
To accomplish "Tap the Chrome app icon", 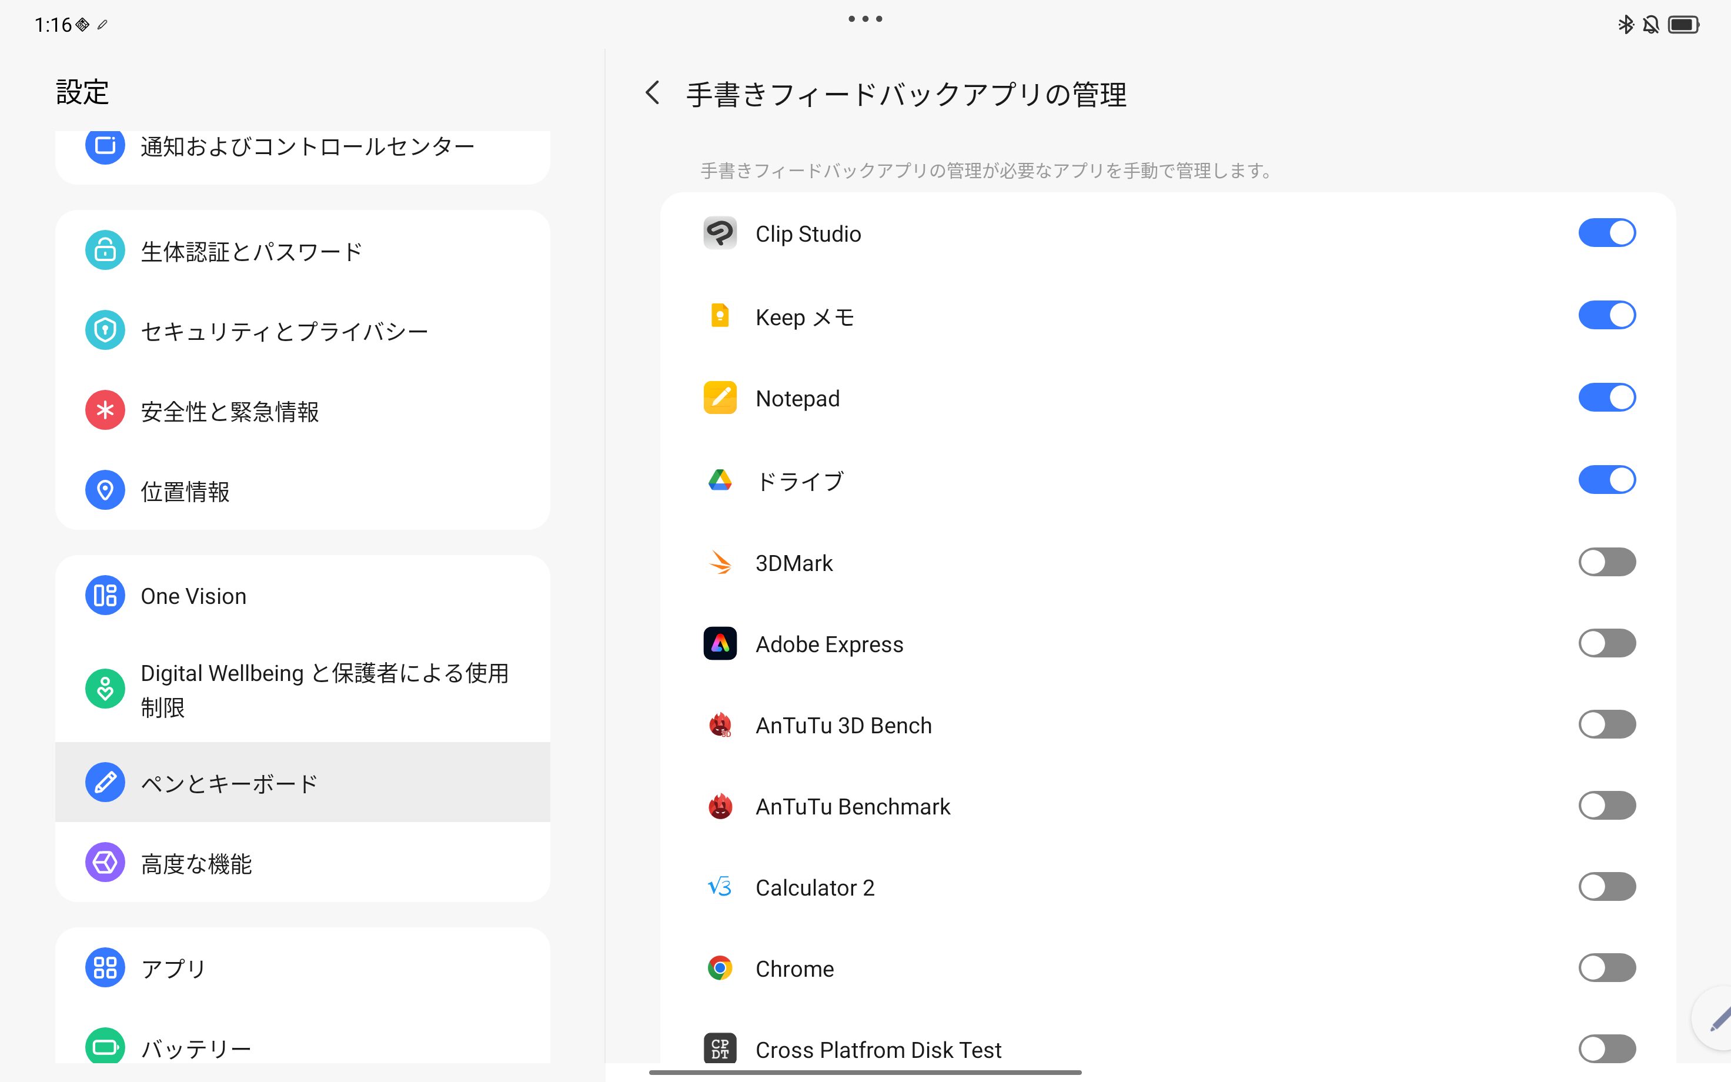I will click(720, 969).
